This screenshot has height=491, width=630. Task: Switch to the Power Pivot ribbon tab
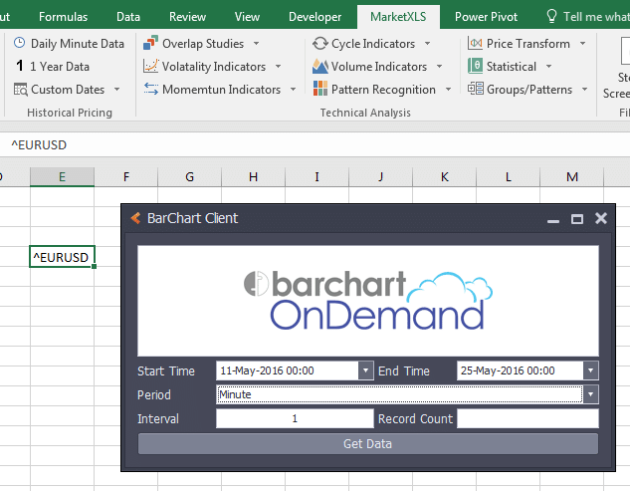click(486, 17)
